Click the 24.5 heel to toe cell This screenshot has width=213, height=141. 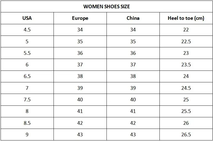(186, 88)
